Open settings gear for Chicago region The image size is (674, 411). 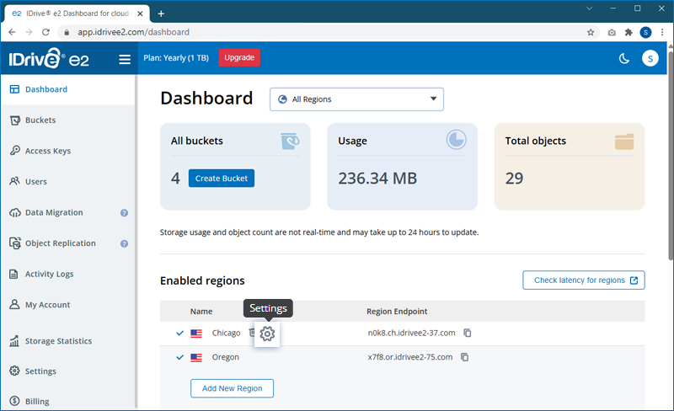click(267, 334)
